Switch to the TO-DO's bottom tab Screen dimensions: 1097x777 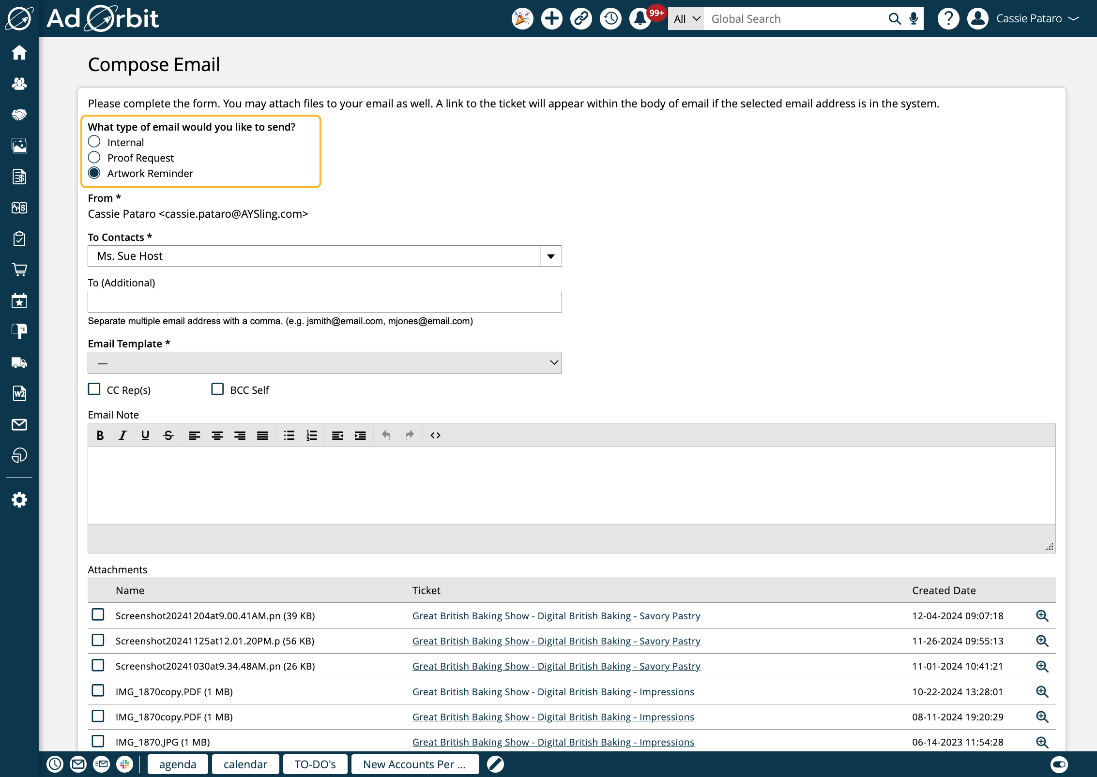(315, 764)
